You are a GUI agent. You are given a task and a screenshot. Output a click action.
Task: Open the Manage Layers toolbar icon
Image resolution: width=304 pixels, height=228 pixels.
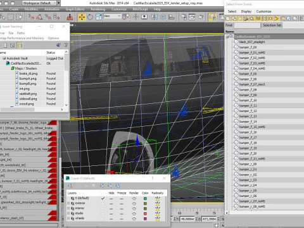click(212, 17)
